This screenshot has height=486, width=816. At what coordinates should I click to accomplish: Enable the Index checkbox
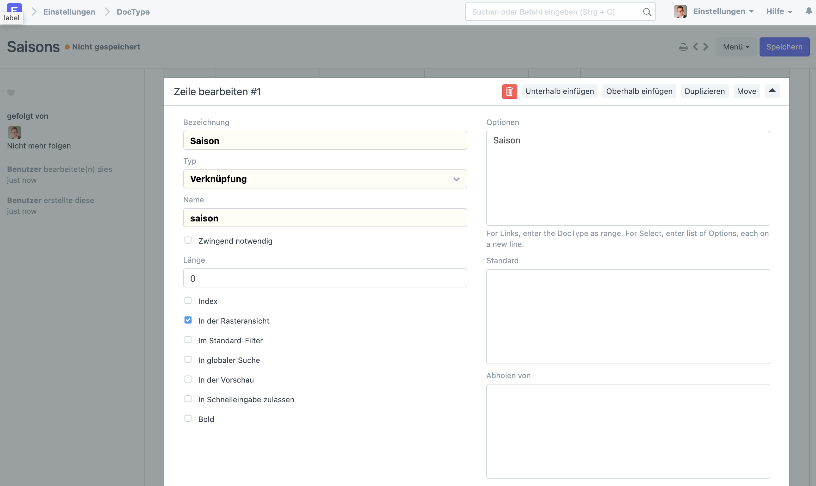[x=188, y=301]
